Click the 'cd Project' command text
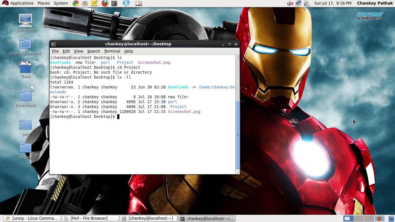This screenshot has height=222, width=395. pos(129,67)
